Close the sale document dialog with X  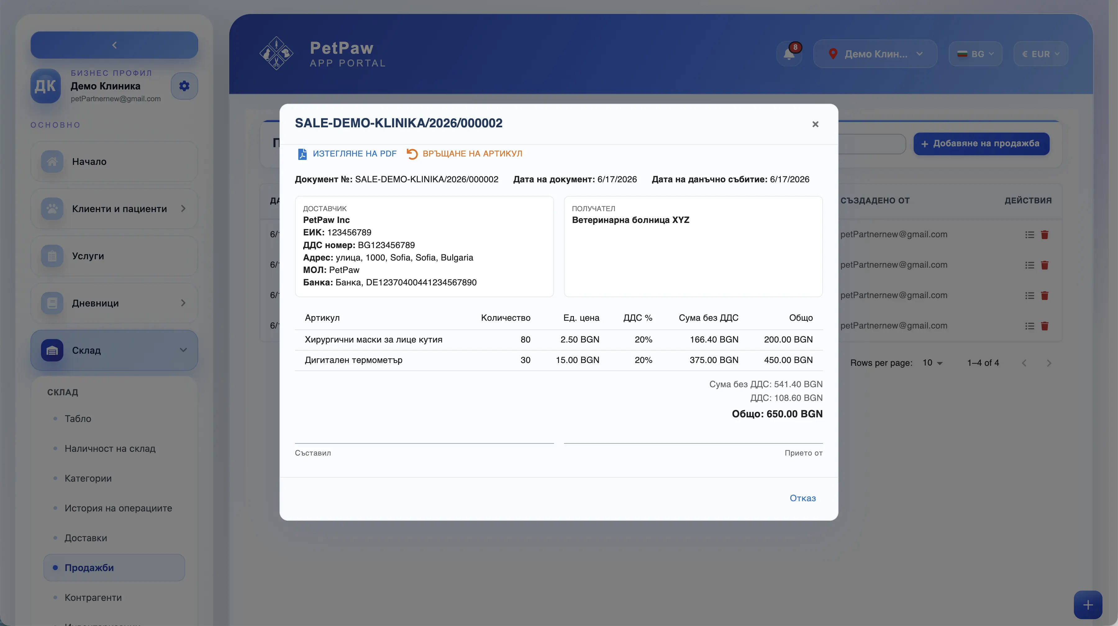tap(815, 124)
